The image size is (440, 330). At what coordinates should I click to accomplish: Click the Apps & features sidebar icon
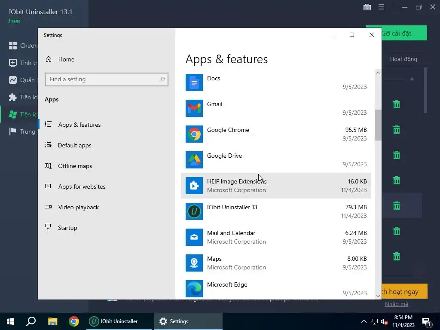click(48, 124)
